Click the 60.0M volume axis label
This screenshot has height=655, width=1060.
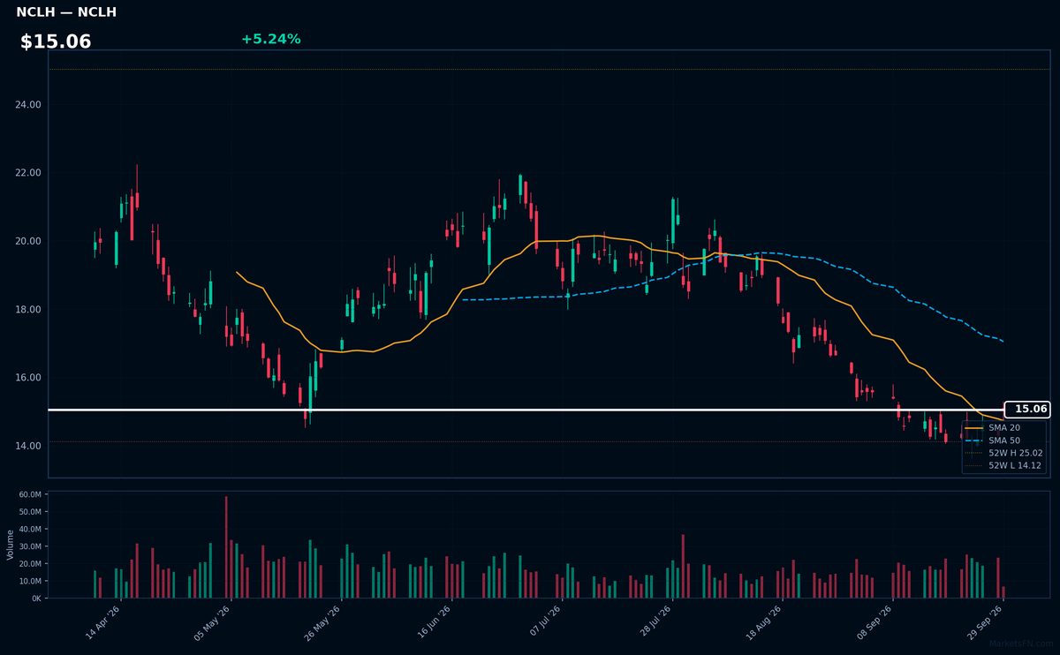coord(30,495)
